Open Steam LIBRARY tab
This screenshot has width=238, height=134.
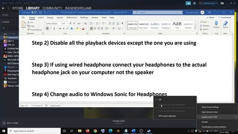click(x=33, y=8)
